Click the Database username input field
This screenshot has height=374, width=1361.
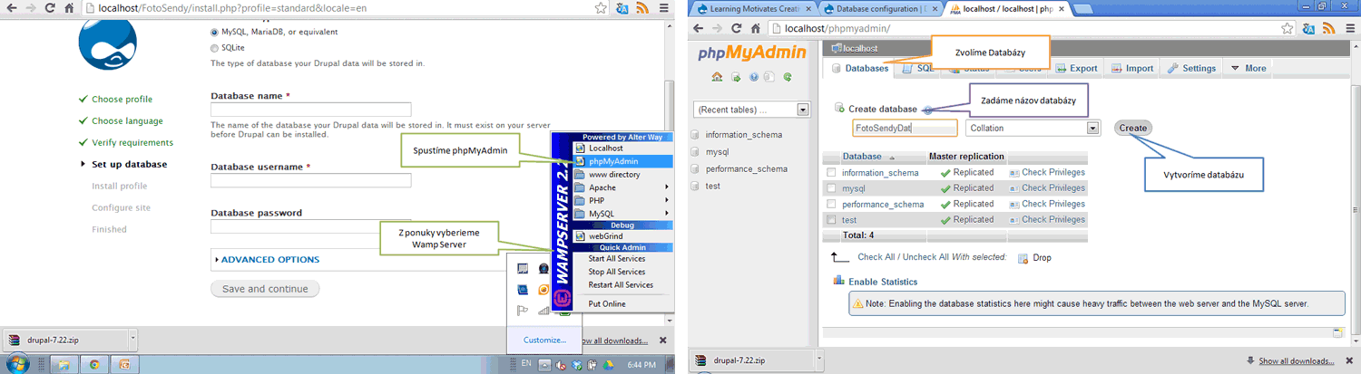[x=311, y=181]
